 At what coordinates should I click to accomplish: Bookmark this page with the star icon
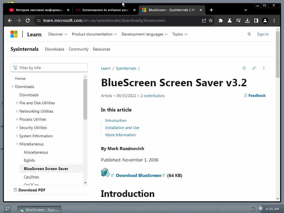tap(211, 21)
